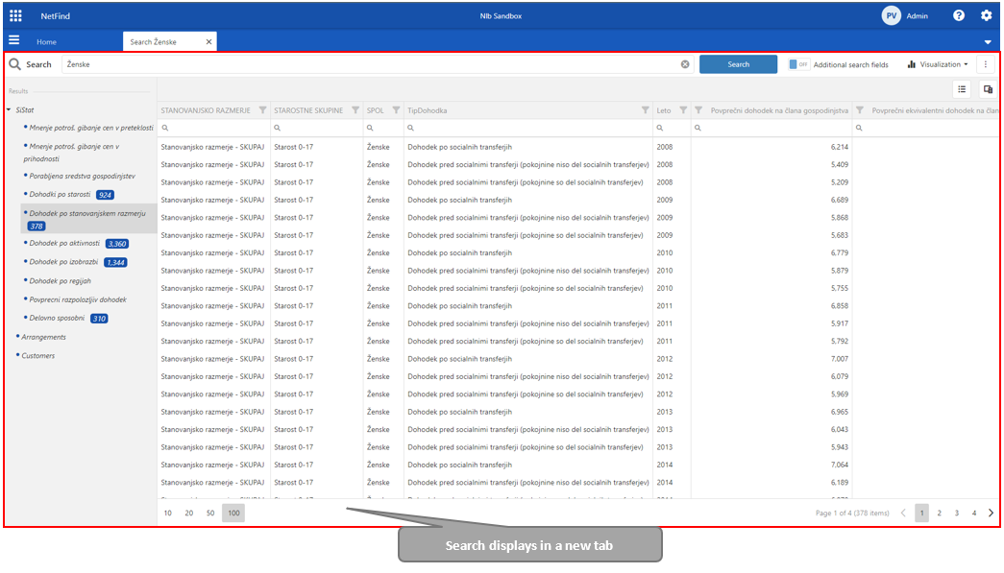The width and height of the screenshot is (1004, 573).
Task: Click the blue Search button
Action: 738,64
